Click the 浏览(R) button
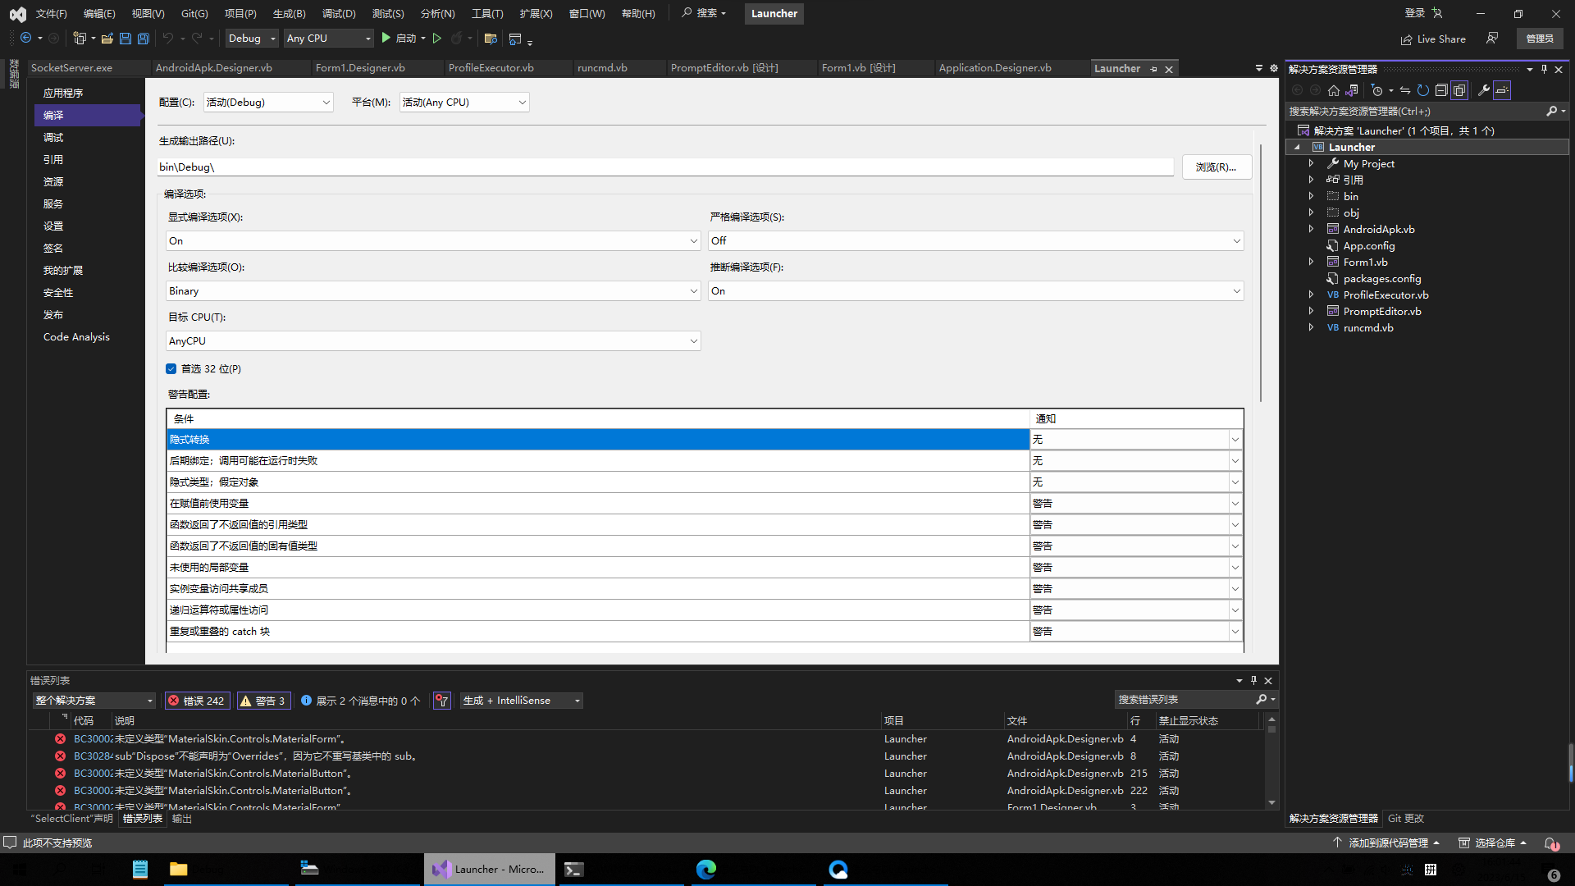The image size is (1575, 886). tap(1217, 167)
